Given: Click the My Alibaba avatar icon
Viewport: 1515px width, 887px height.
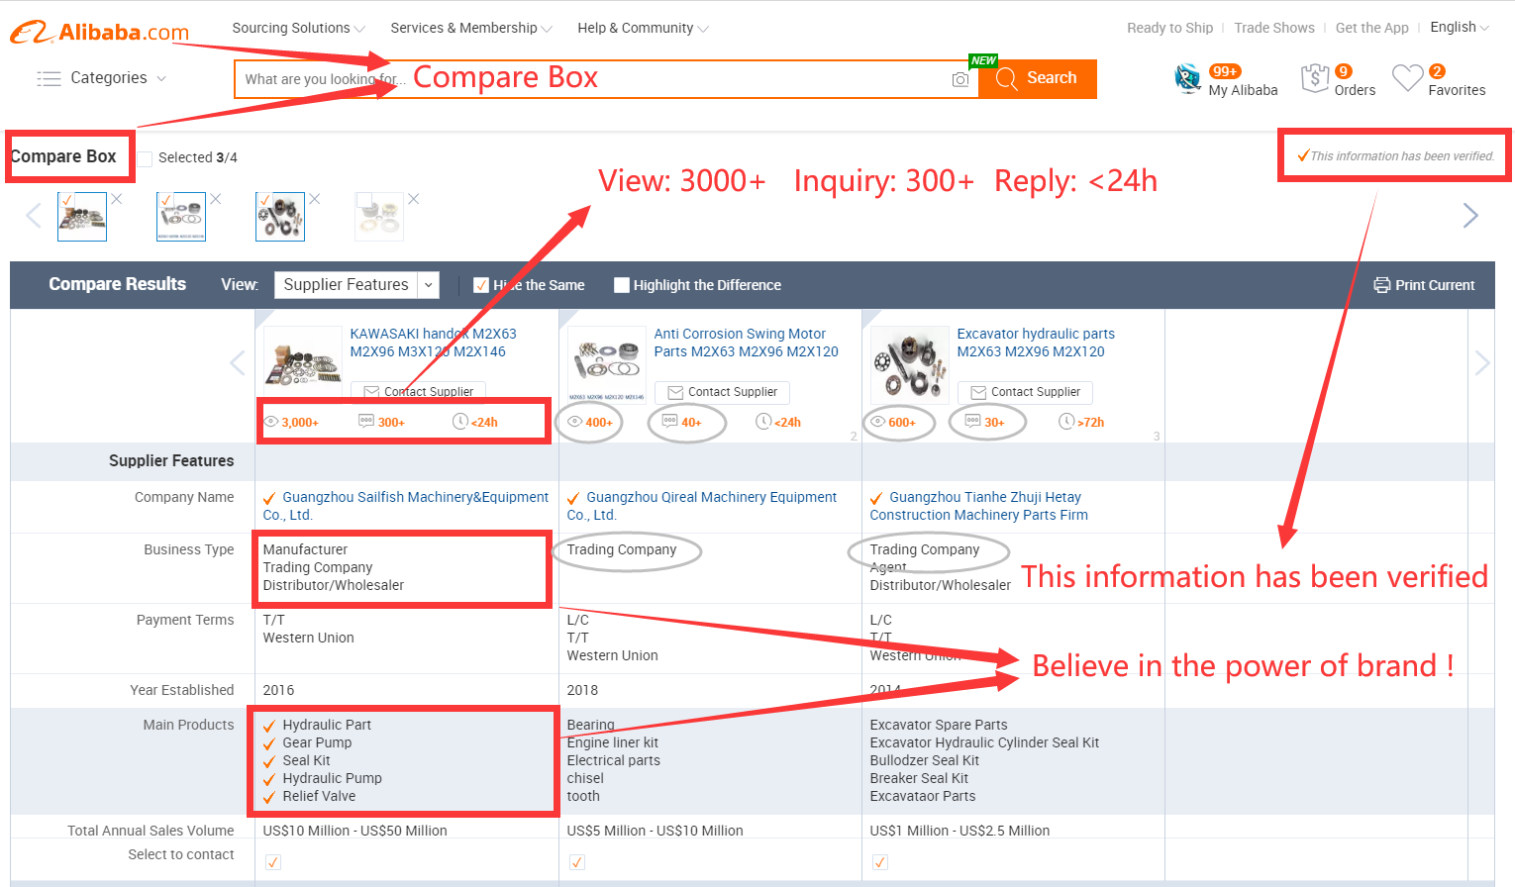Looking at the screenshot, I should (1187, 78).
